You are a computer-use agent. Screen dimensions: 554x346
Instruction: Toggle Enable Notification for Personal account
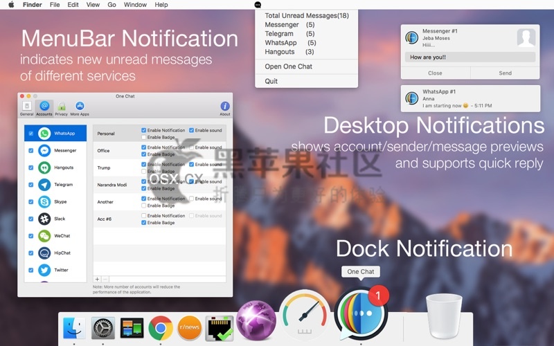click(x=144, y=130)
